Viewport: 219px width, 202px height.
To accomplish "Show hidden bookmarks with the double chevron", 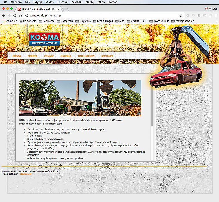I will [216, 21].
